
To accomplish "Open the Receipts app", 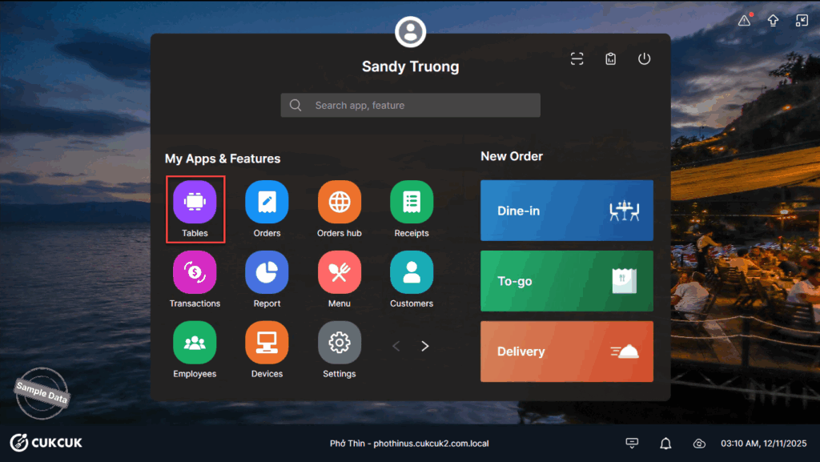I will tap(412, 203).
